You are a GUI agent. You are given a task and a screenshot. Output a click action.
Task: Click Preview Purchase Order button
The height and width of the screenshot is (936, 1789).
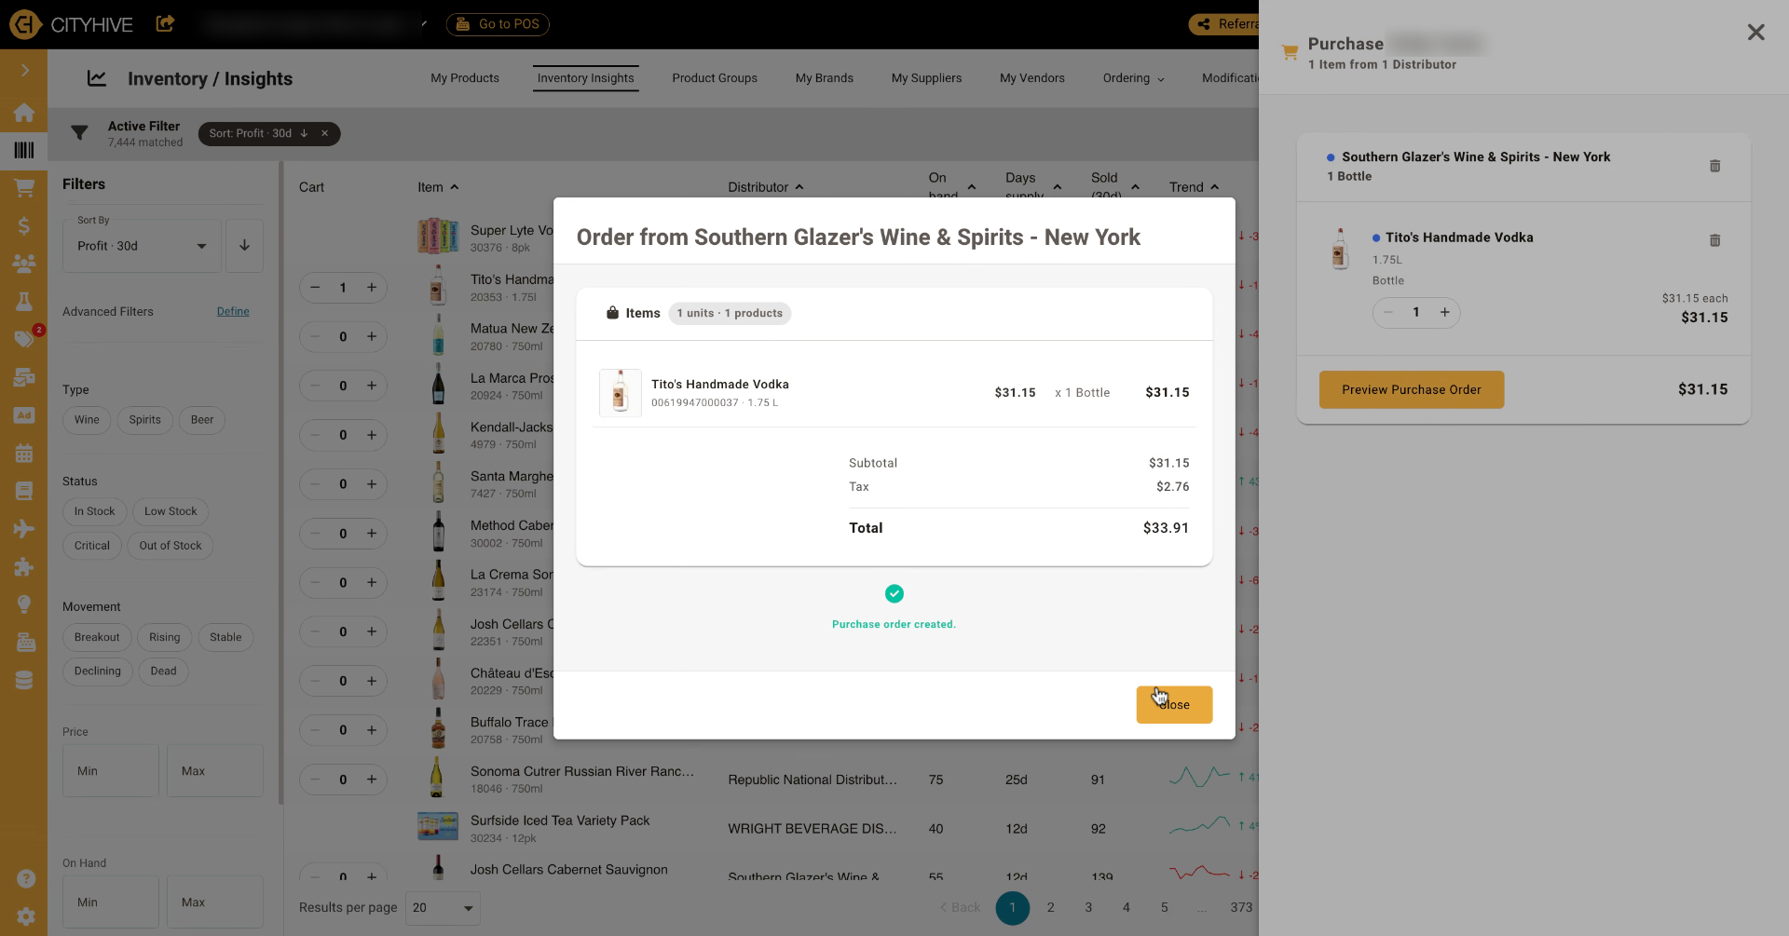(1411, 389)
